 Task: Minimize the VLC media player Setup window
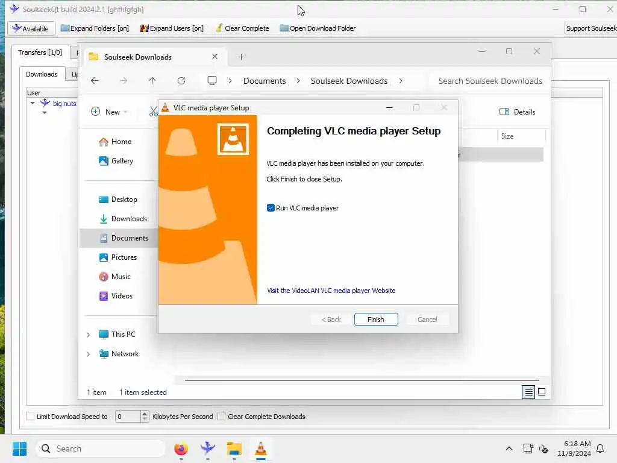(x=389, y=107)
